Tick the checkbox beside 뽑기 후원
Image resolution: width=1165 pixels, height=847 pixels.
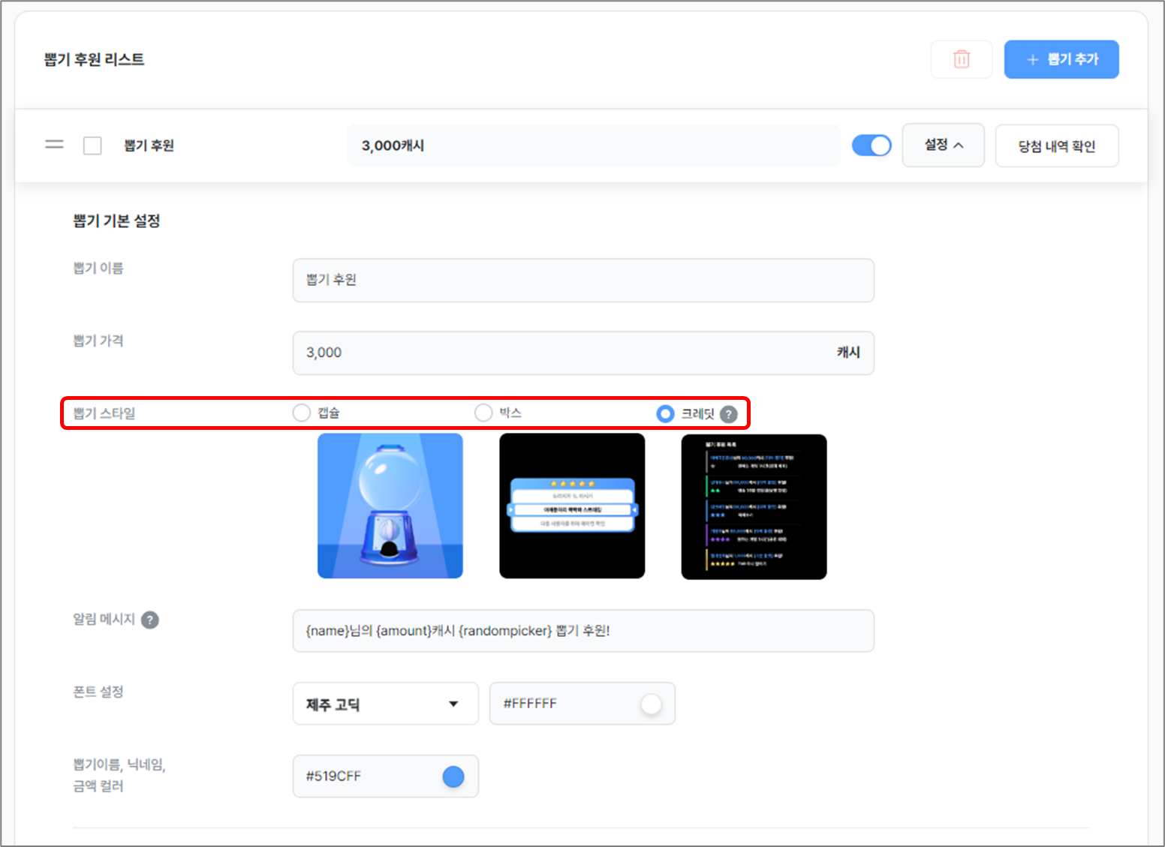[x=92, y=146]
